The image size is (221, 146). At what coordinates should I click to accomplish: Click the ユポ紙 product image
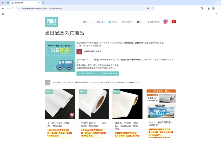coord(127,104)
